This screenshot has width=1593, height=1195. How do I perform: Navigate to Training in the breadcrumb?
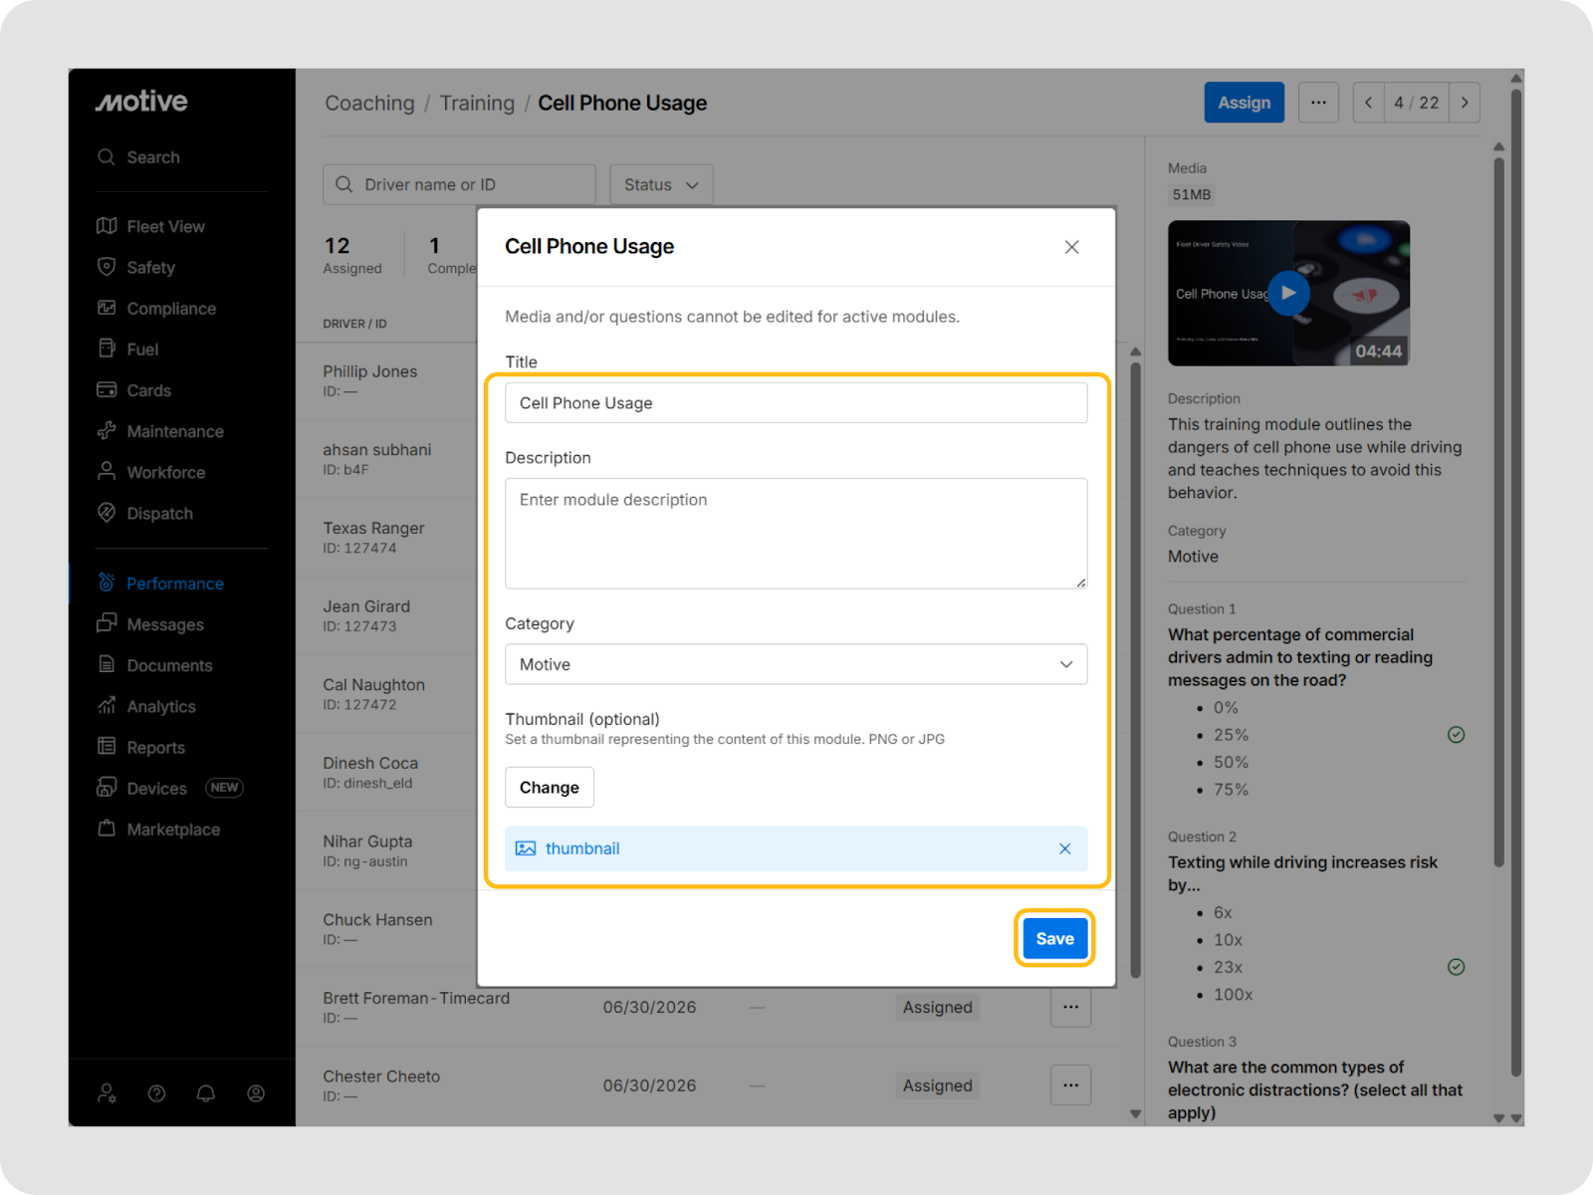pyautogui.click(x=477, y=104)
